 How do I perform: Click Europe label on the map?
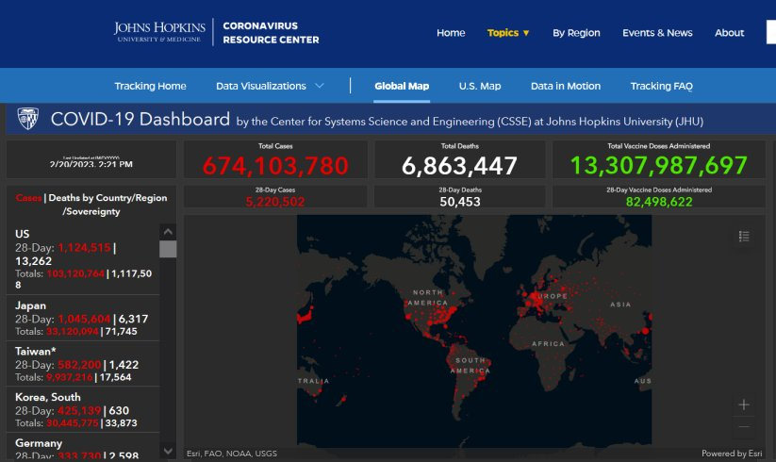(553, 296)
